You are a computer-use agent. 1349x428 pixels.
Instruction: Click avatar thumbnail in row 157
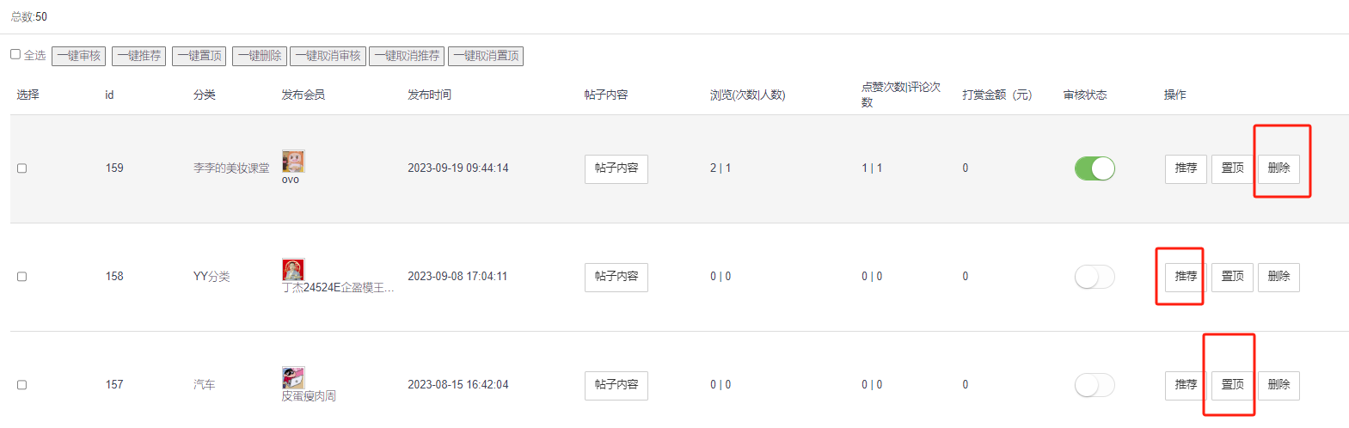[x=293, y=377]
